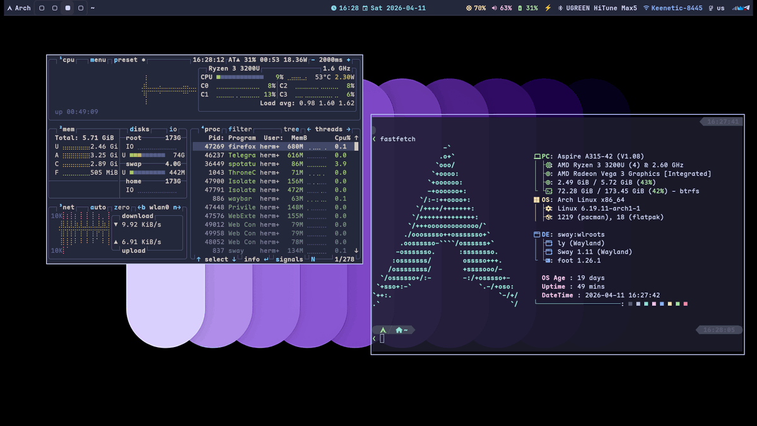Click the down scroll arrow at proc list bottom

tap(356, 251)
